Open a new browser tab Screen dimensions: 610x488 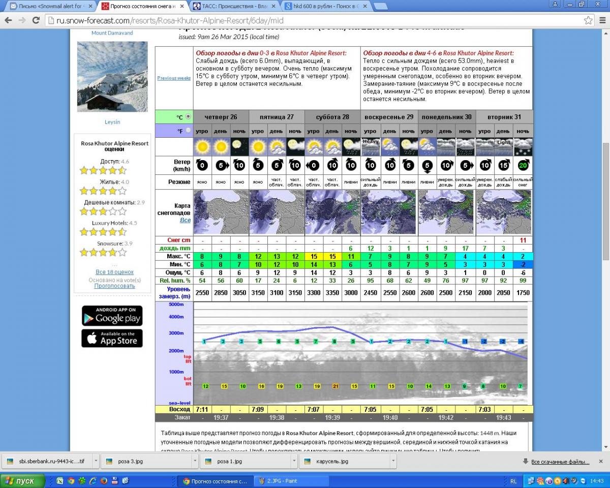point(380,6)
